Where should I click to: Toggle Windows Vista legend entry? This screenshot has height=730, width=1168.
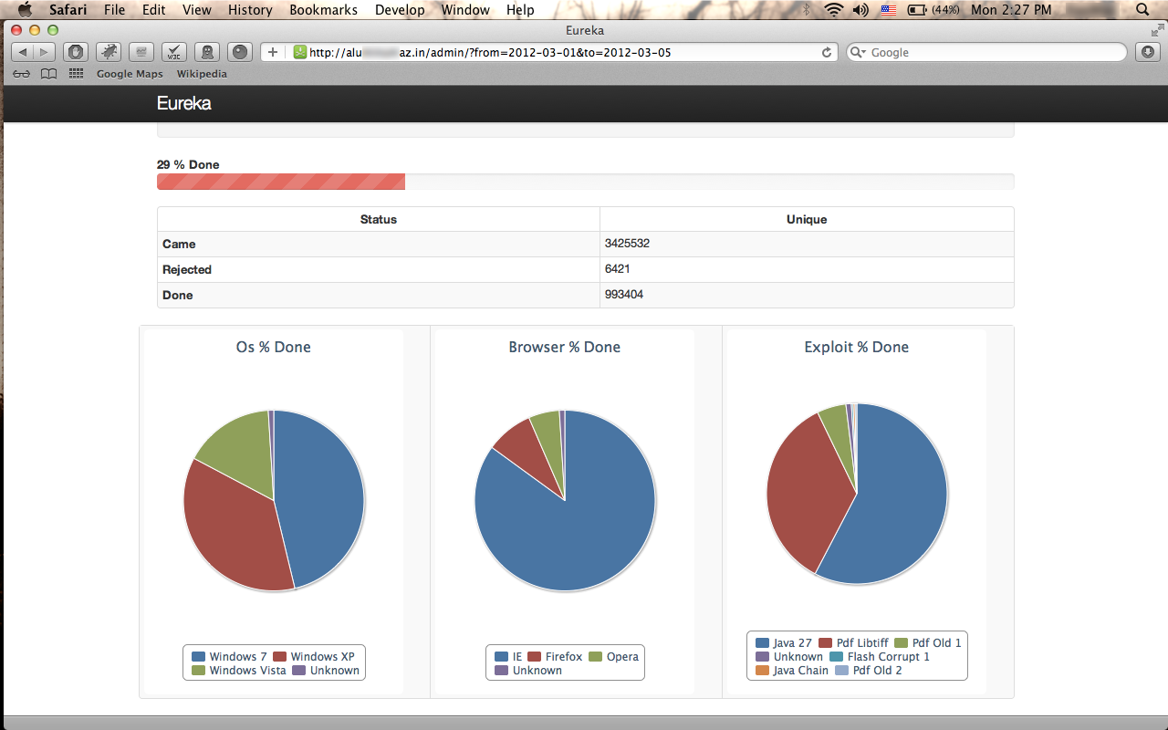pyautogui.click(x=239, y=670)
